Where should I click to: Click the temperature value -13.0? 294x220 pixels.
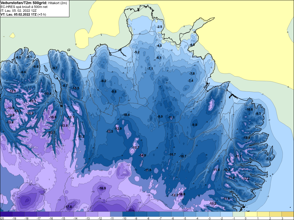[30, 113]
